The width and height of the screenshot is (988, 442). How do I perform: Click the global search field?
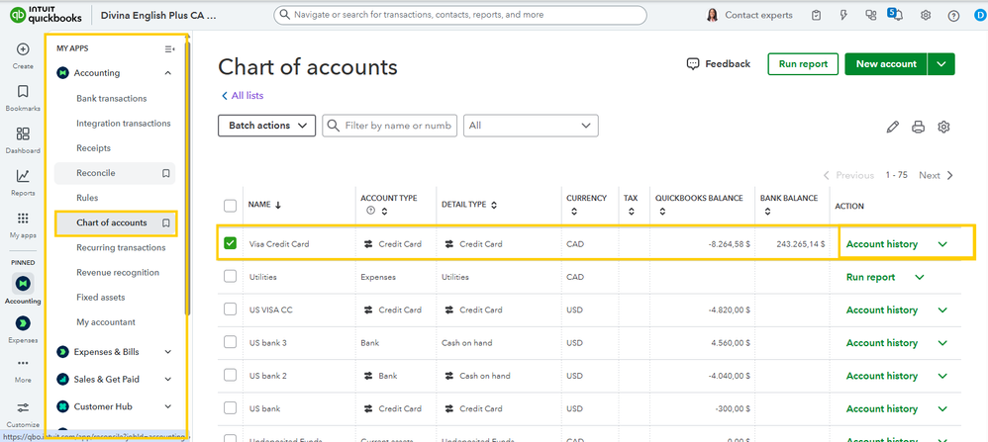pos(460,15)
